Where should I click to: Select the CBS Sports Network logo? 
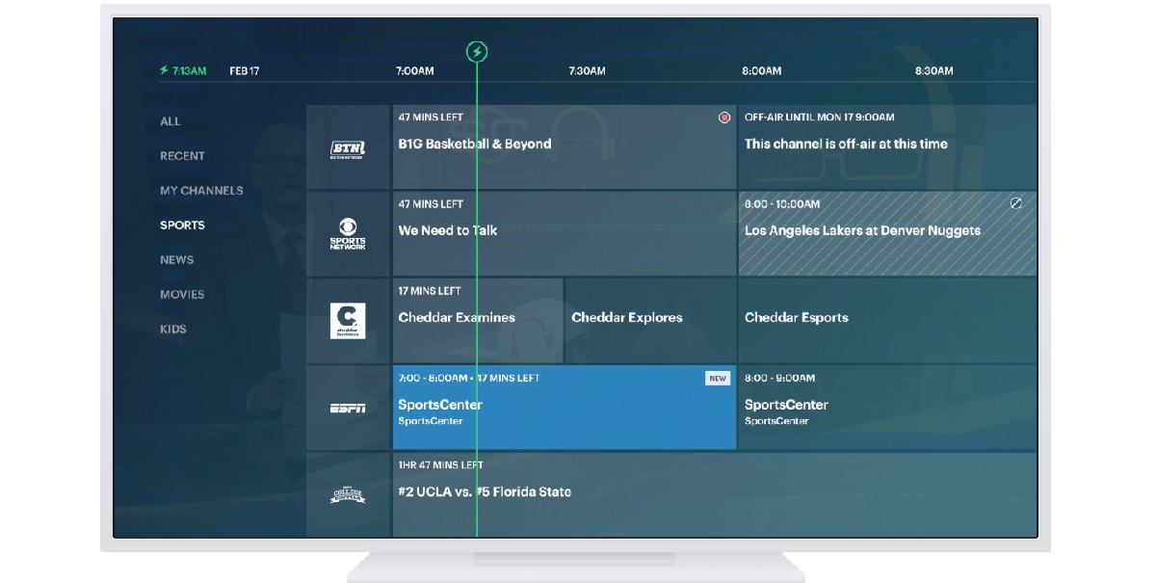coord(348,234)
